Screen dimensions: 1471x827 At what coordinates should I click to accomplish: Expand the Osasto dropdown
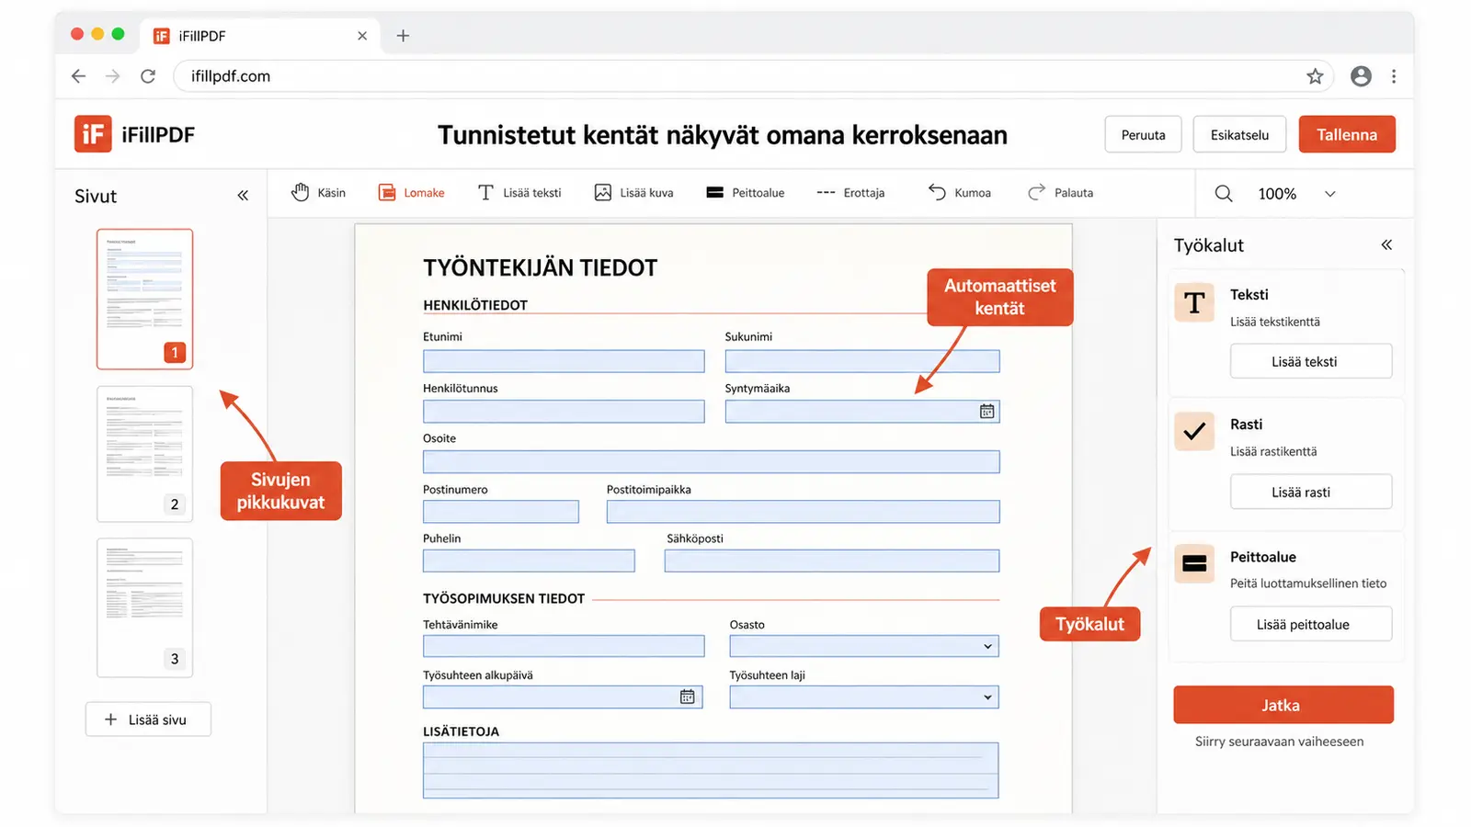click(x=864, y=646)
